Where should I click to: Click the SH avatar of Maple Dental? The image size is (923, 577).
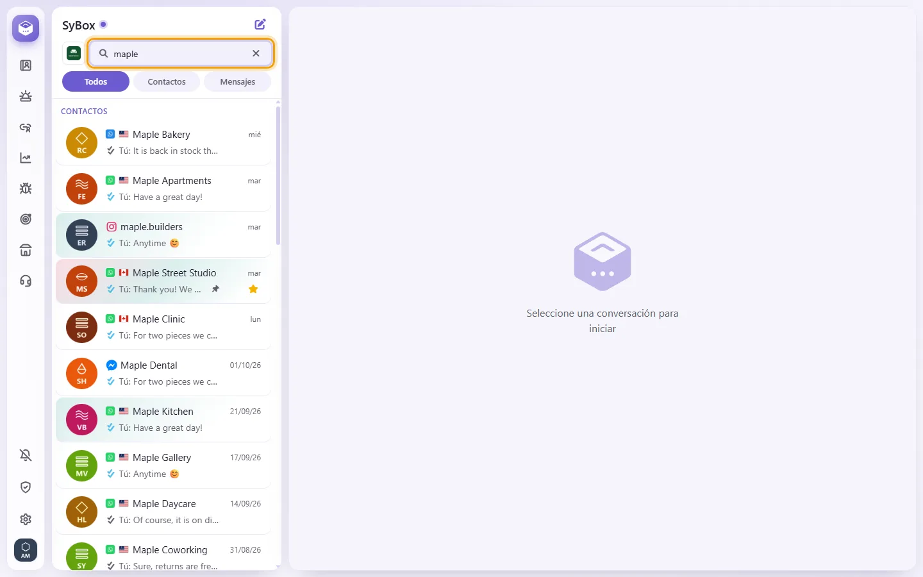click(x=81, y=373)
